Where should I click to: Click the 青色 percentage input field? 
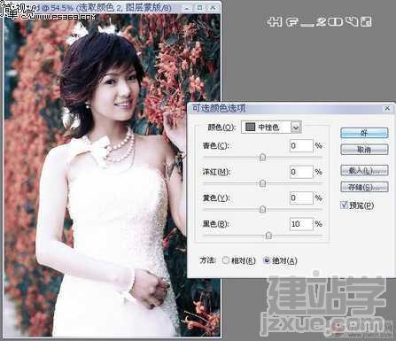point(301,145)
